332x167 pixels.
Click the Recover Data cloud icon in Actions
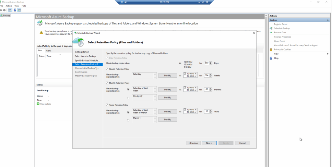tap(271, 33)
